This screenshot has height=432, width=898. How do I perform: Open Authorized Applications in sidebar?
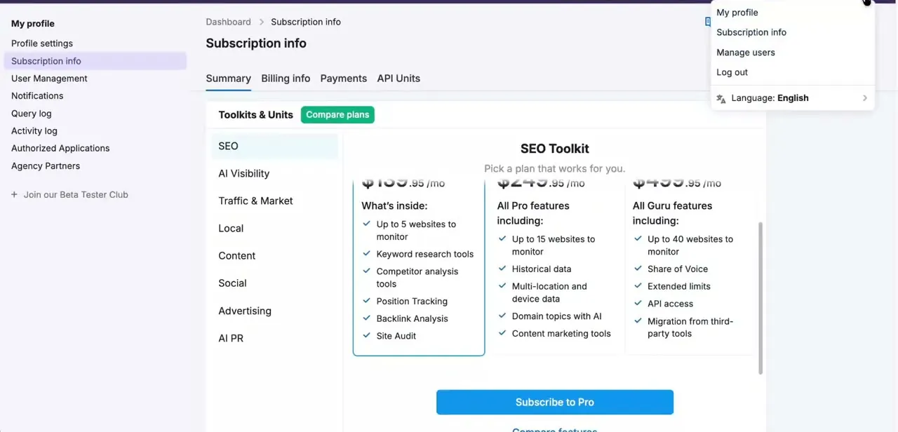(x=60, y=149)
